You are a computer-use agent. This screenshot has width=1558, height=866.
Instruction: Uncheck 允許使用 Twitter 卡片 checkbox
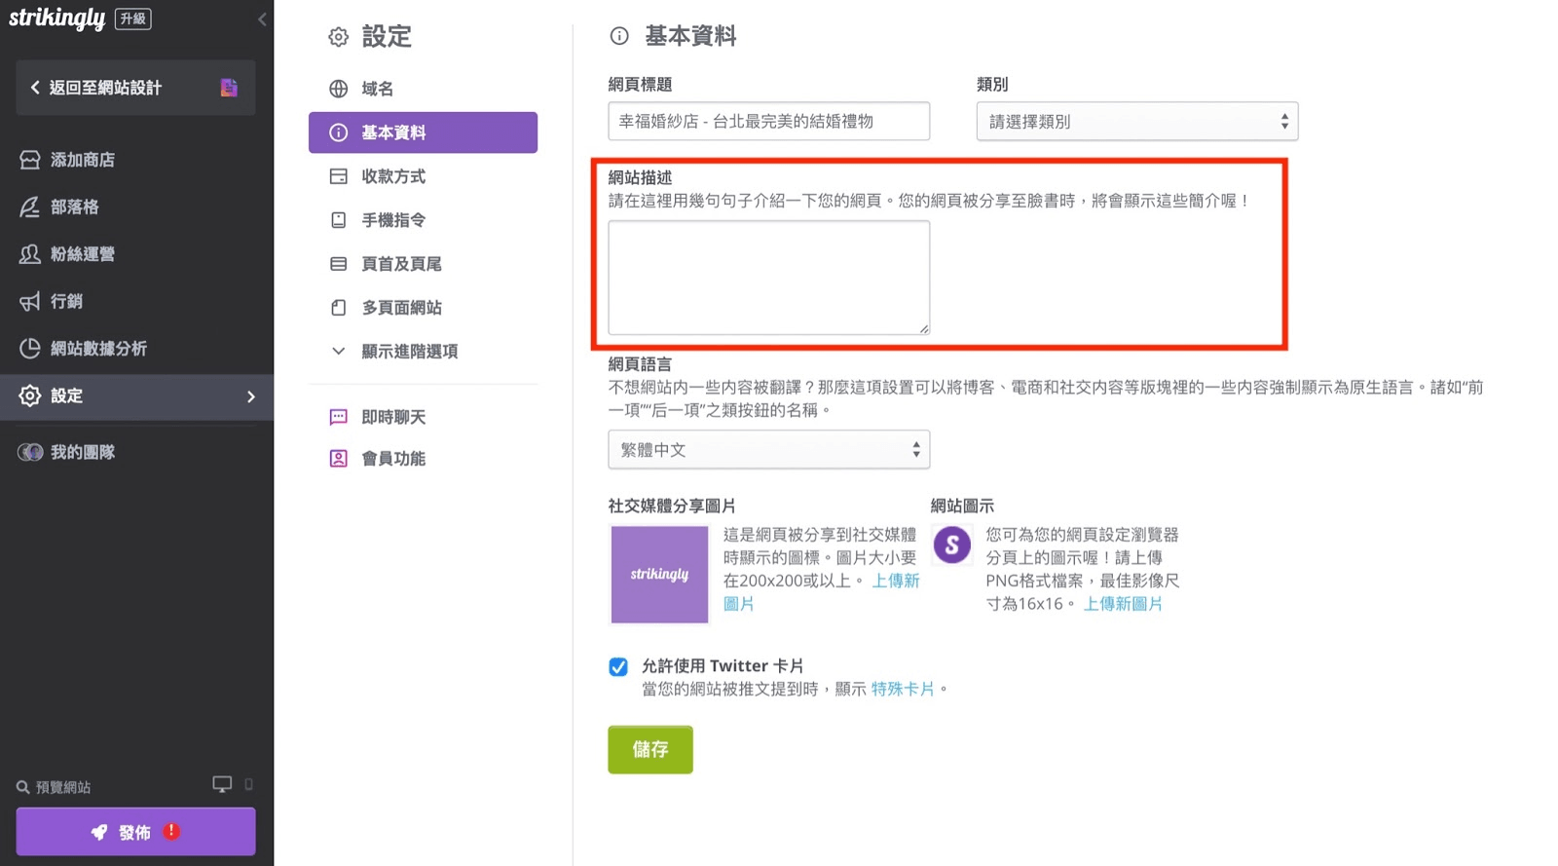point(618,666)
